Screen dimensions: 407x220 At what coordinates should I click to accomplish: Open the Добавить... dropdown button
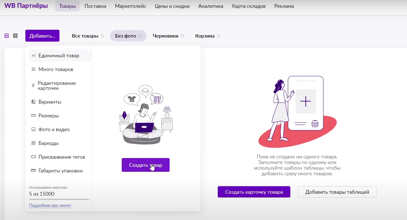(42, 36)
